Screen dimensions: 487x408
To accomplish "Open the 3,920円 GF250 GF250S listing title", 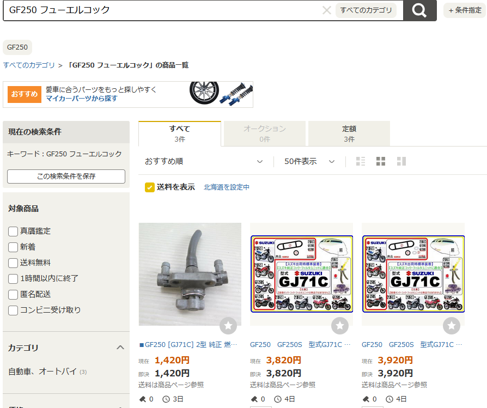I will tap(412, 345).
